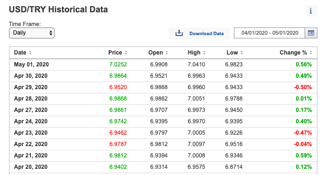The height and width of the screenshot is (175, 325).
Task: Select the Apr 30, 2020 date cell
Action: pos(31,76)
